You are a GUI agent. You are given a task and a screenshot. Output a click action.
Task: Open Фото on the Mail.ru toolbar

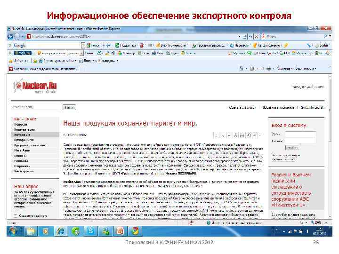coord(158,53)
